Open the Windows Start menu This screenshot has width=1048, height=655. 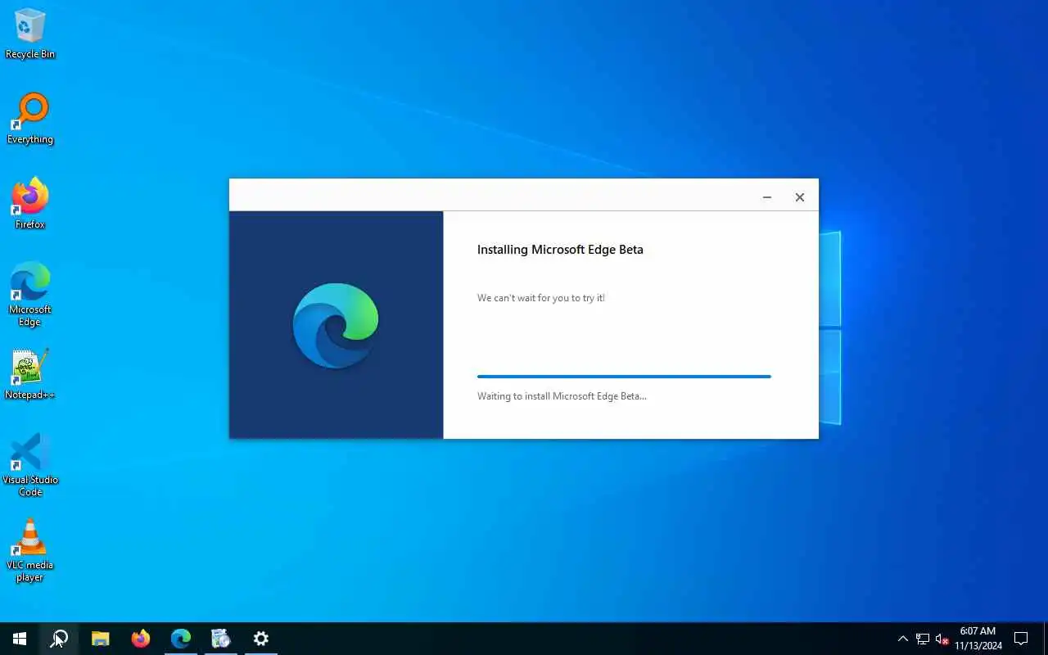20,639
